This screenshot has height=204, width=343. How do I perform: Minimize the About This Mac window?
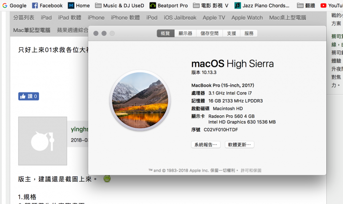(x=104, y=33)
